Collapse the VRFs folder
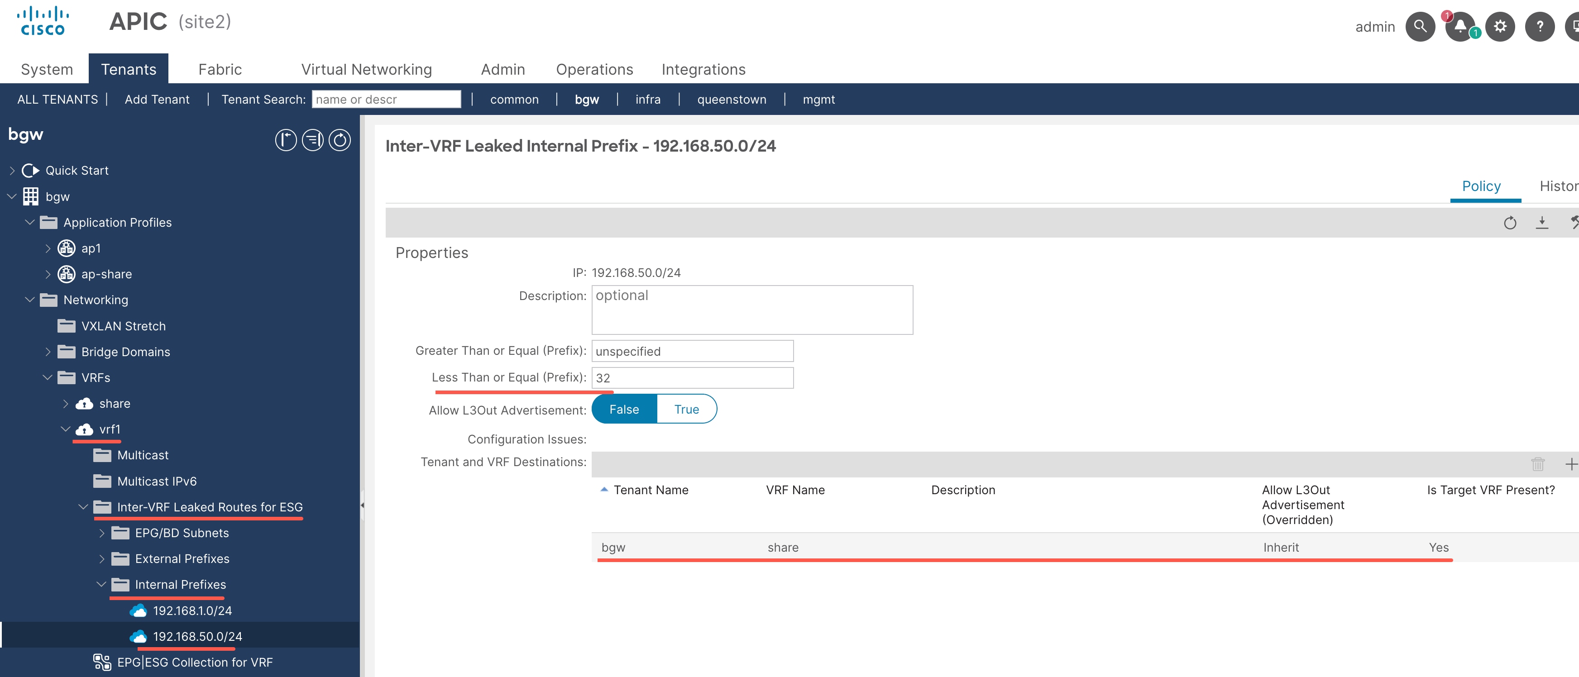Screen dimensions: 1579x677 47,377
